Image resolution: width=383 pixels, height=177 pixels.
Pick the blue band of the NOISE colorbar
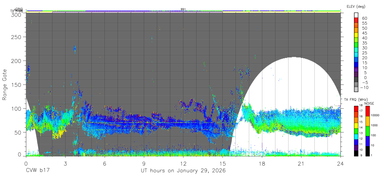(367, 141)
